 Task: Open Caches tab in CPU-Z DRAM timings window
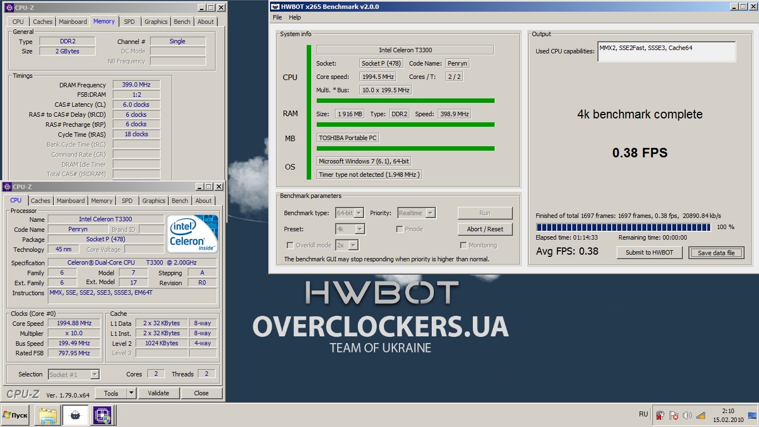pyautogui.click(x=42, y=22)
